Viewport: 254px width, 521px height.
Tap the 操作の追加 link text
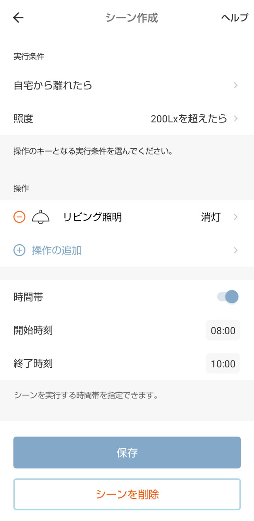click(x=57, y=250)
